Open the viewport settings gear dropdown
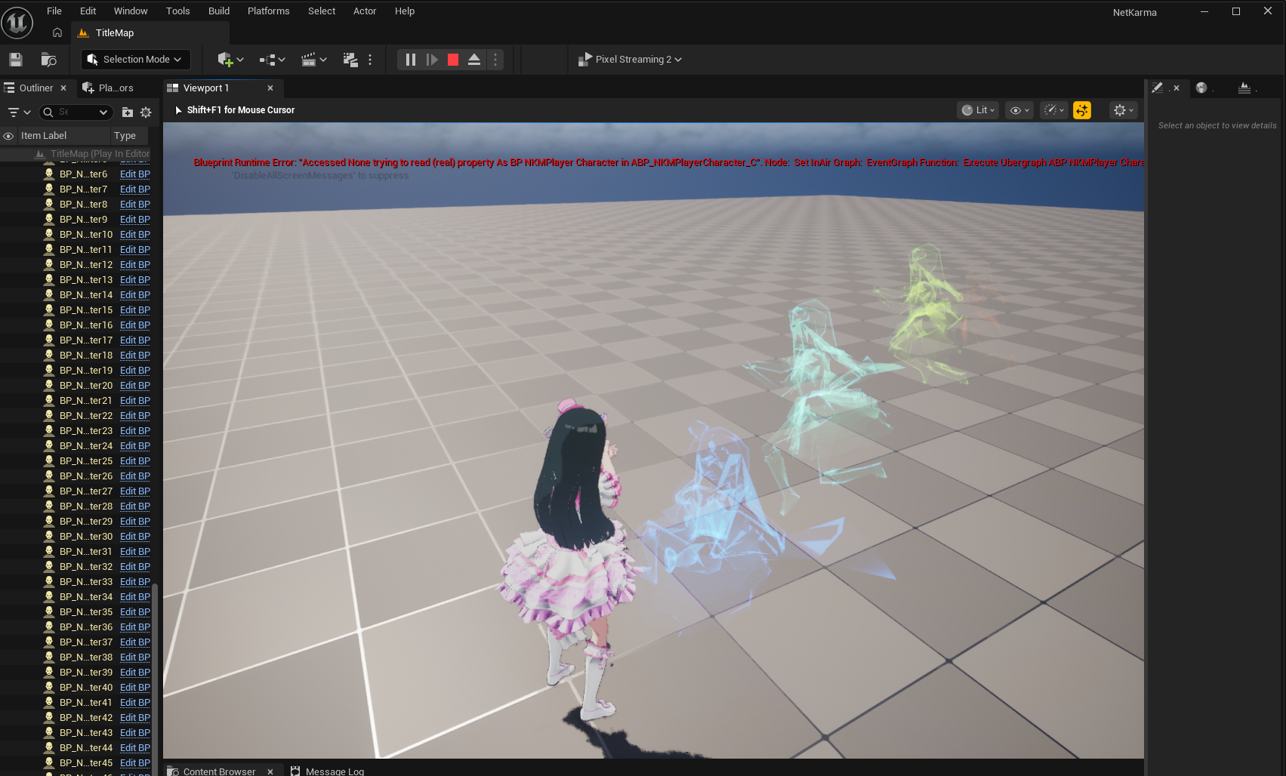The height and width of the screenshot is (776, 1286). click(1124, 110)
